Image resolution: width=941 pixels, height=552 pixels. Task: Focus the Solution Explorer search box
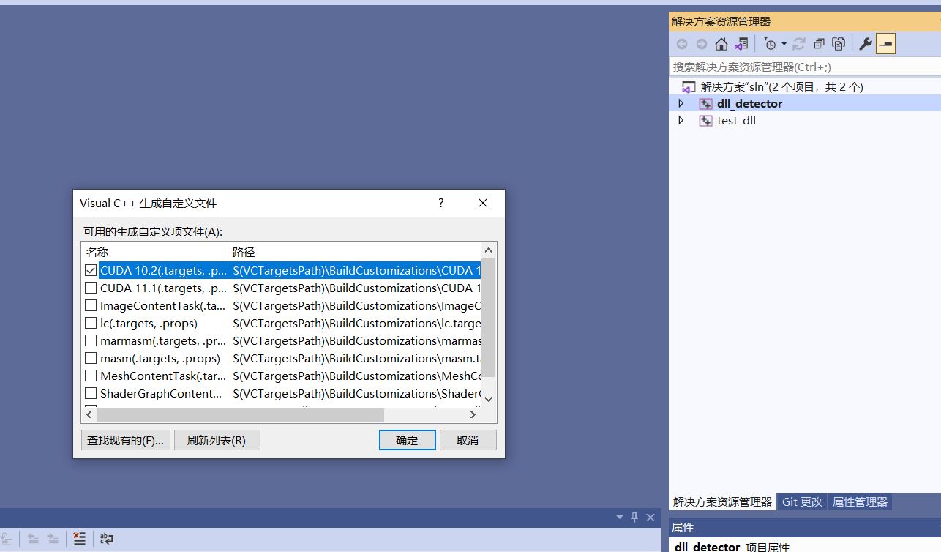point(805,67)
